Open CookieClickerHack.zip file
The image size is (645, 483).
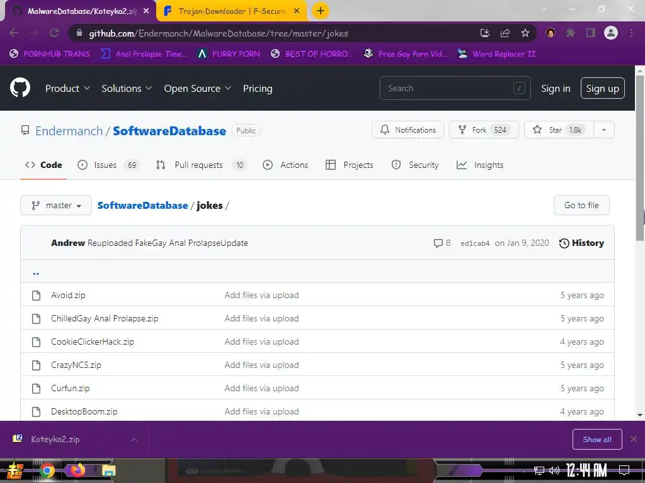[93, 341]
